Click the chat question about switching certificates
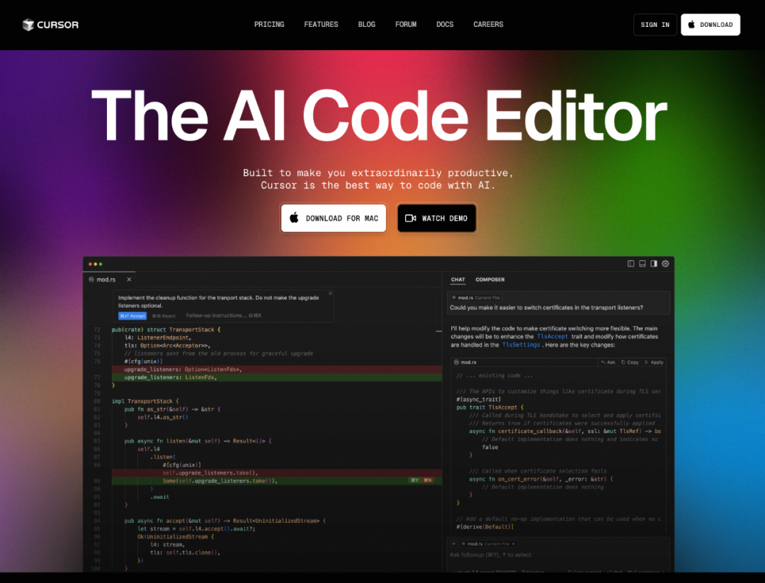Viewport: 765px width, 583px height. [546, 308]
